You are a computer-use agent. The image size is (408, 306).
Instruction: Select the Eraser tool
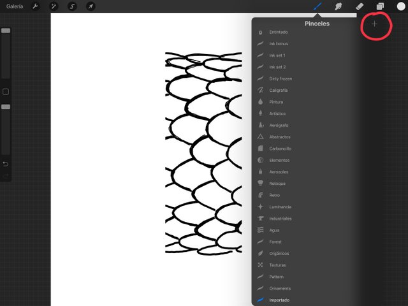click(x=360, y=6)
